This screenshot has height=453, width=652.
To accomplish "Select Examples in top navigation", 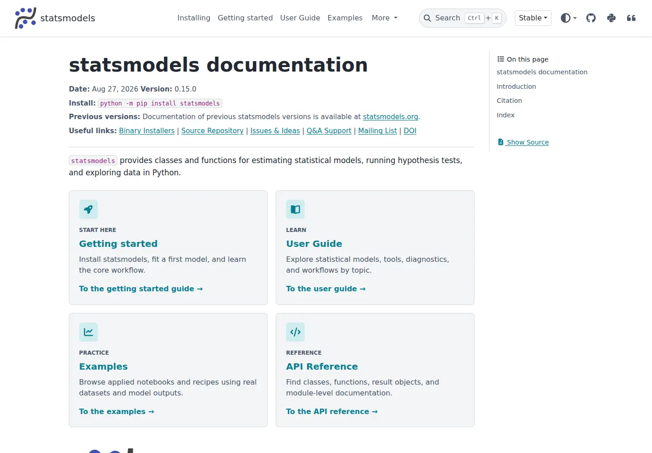I will tap(345, 18).
